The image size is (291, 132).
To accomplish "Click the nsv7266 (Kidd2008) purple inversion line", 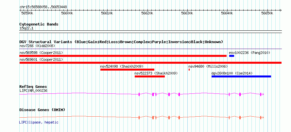I will point(150,49).
